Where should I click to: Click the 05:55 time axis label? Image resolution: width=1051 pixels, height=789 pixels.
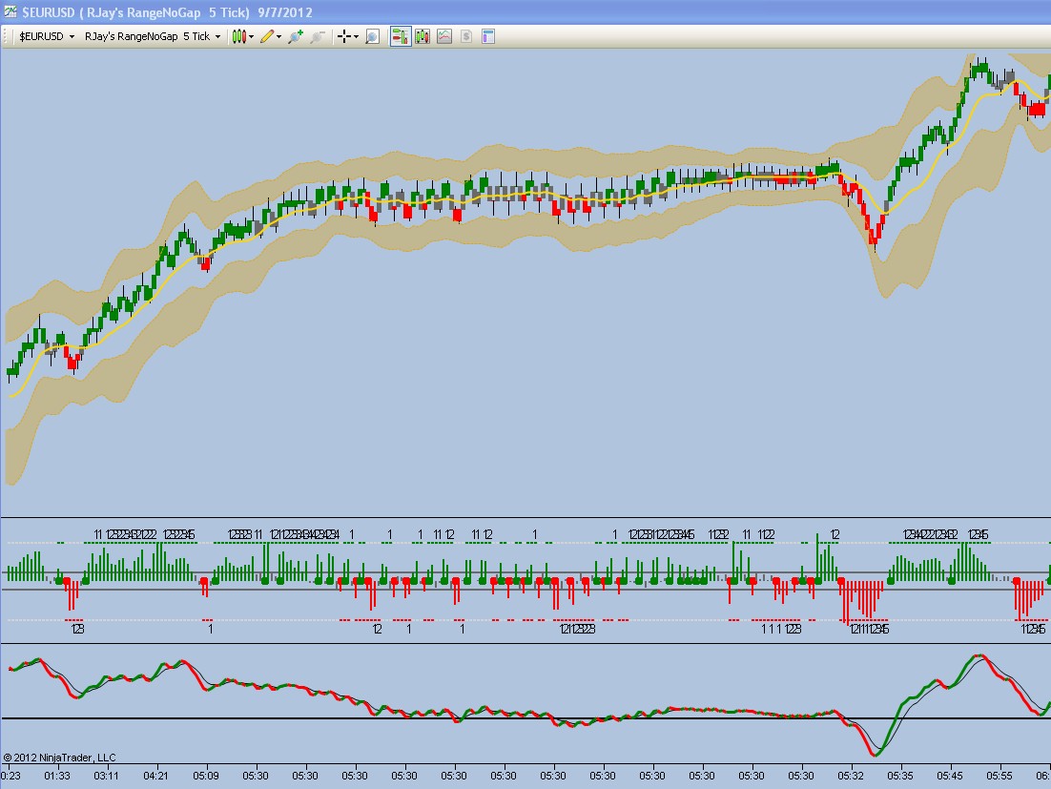pos(999,776)
